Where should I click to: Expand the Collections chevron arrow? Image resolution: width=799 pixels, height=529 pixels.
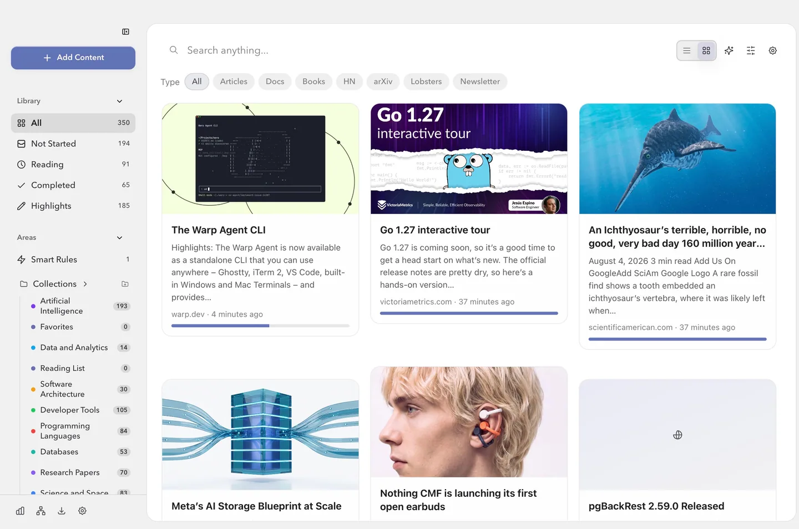pos(85,284)
